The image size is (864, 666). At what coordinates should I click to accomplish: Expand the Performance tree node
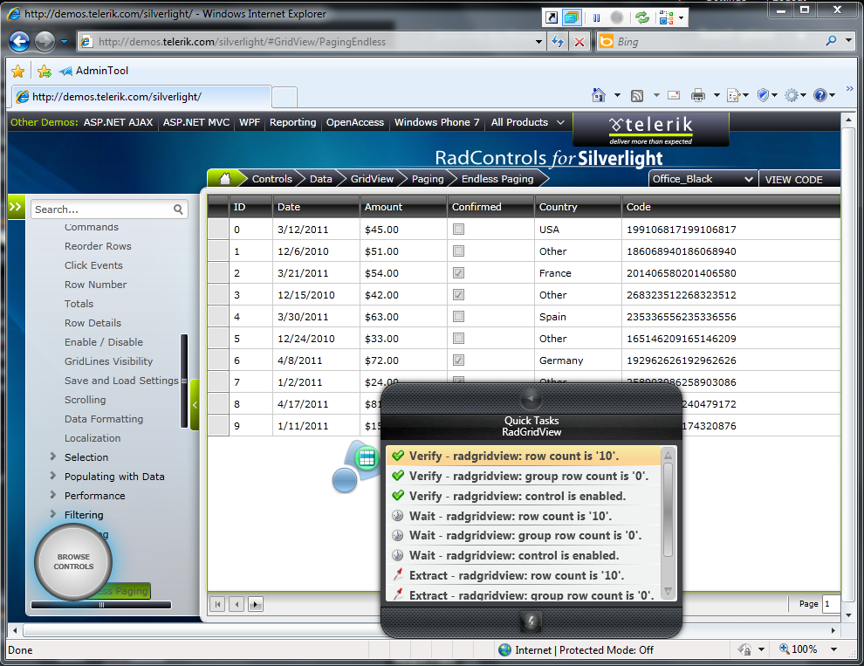point(53,495)
